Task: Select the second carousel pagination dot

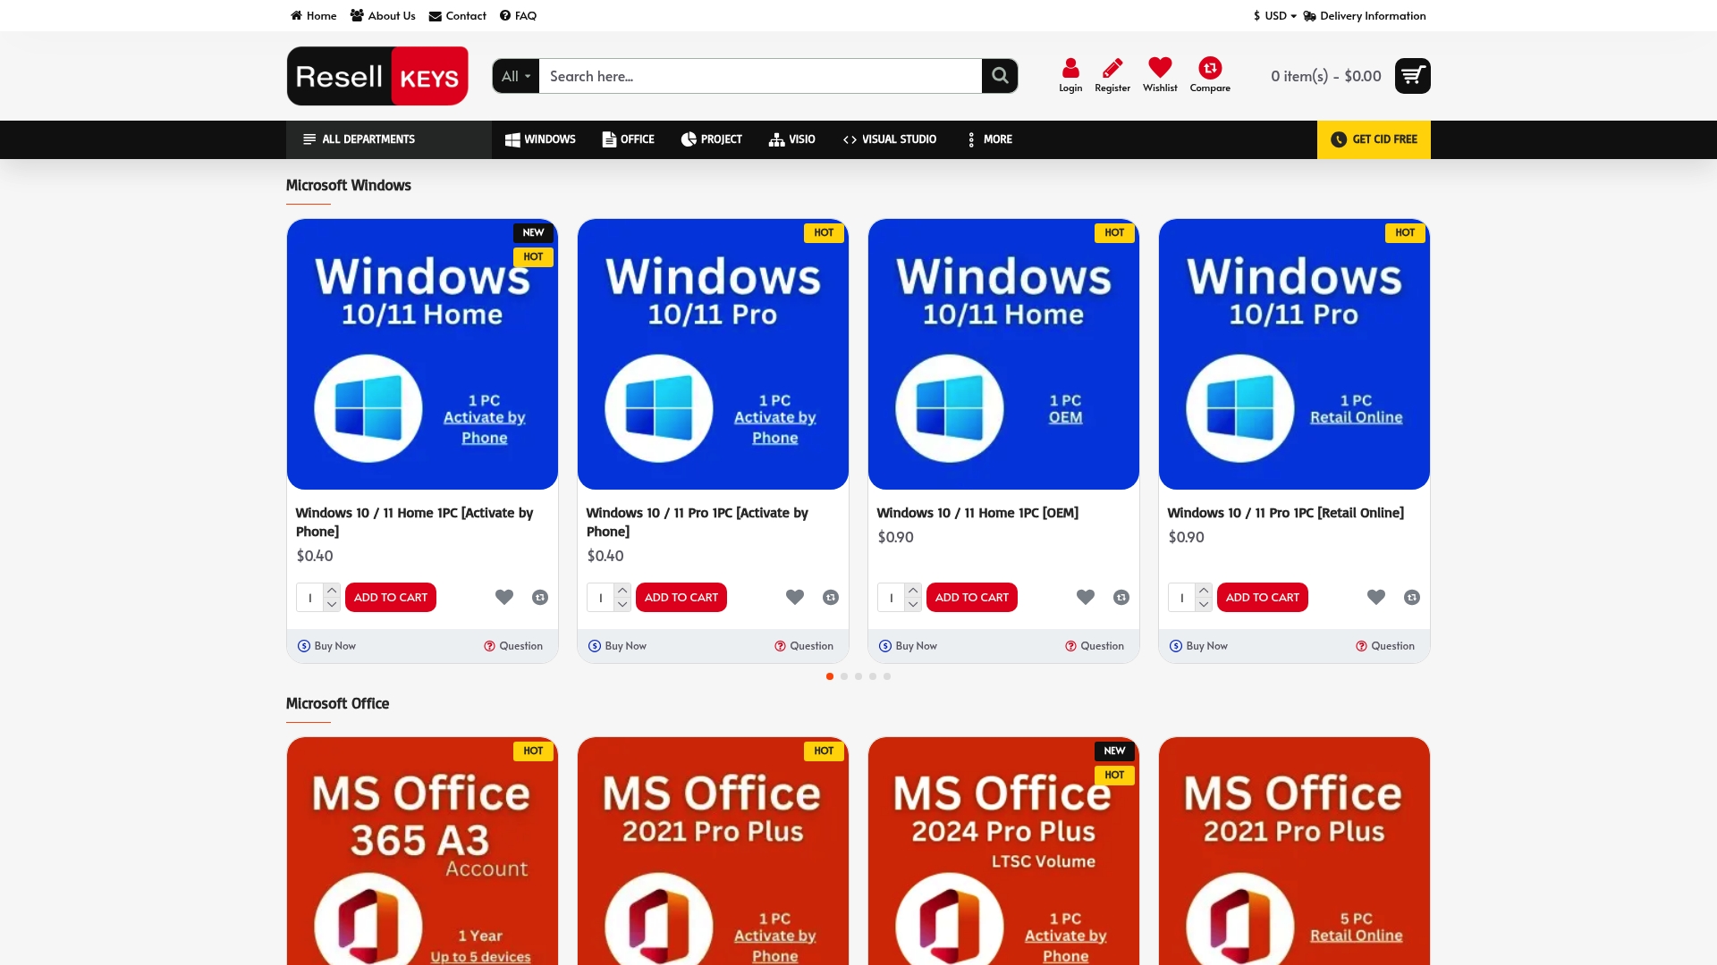Action: coord(844,676)
